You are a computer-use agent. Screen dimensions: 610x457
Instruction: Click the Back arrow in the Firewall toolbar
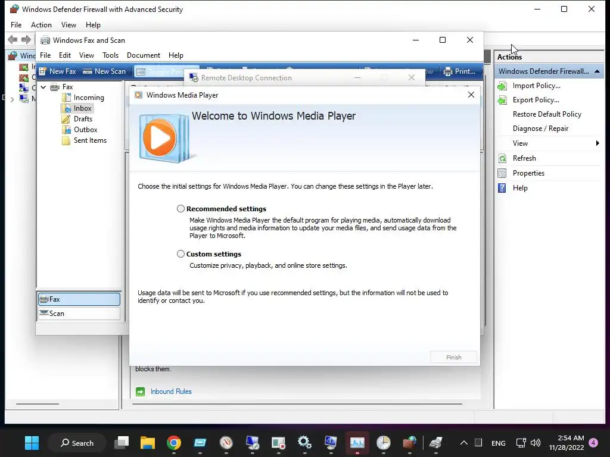(x=13, y=39)
